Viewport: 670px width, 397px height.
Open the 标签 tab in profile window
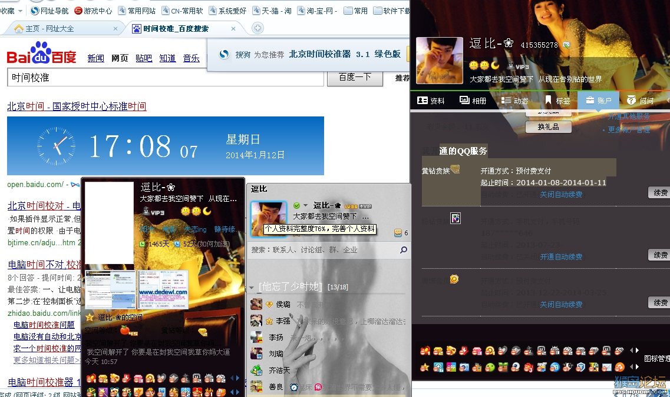tap(557, 101)
